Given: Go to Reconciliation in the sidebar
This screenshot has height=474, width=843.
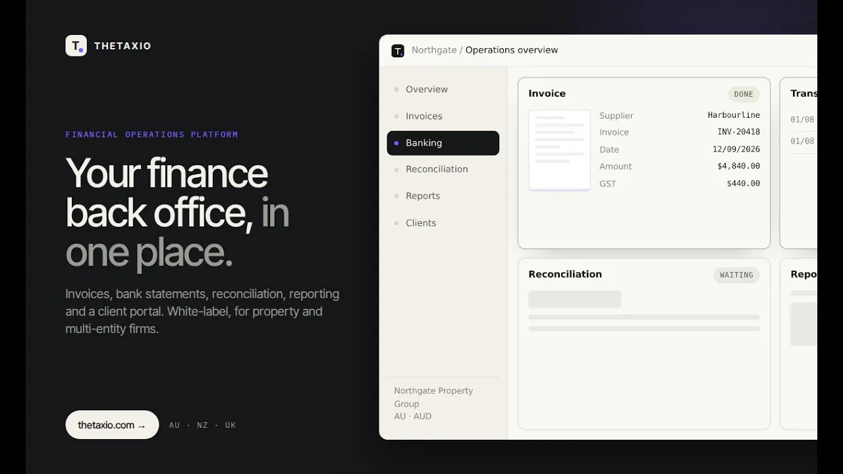Looking at the screenshot, I should coord(443,169).
